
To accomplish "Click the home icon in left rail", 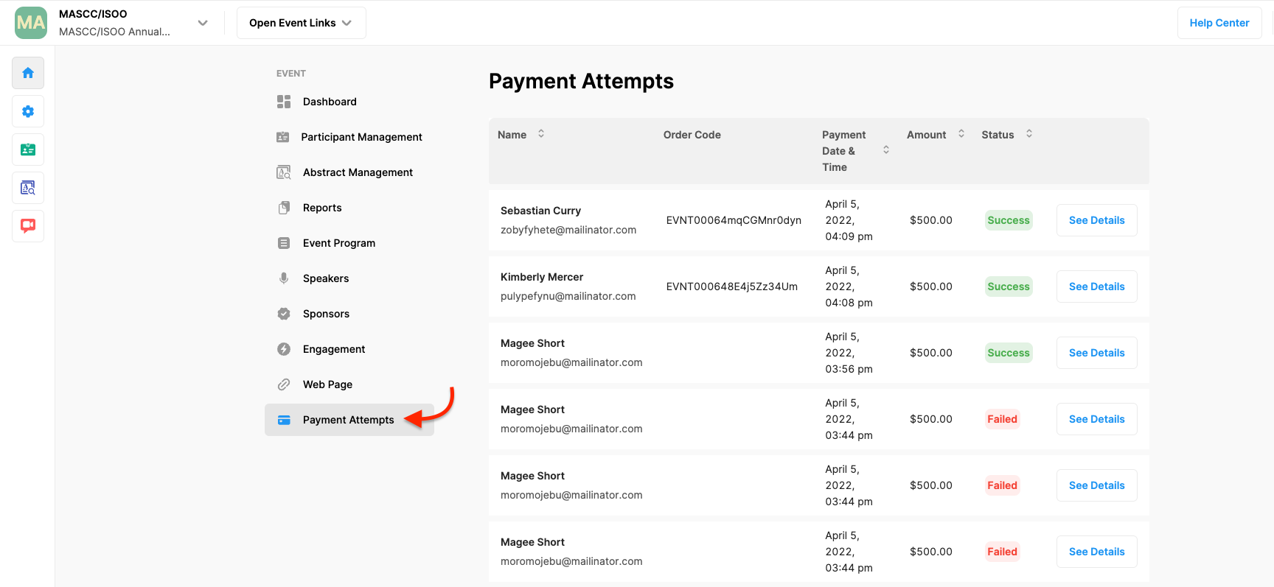I will click(28, 73).
